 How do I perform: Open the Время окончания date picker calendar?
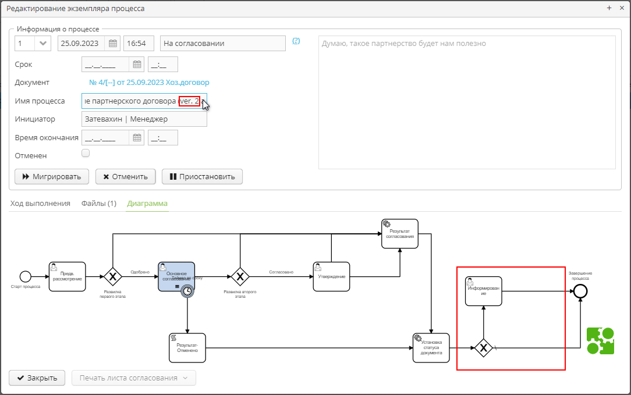click(x=137, y=137)
